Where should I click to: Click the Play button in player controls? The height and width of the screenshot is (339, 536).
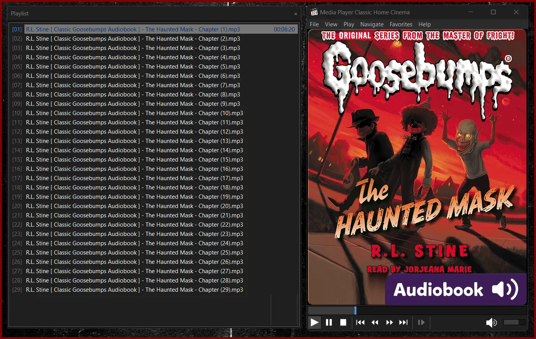coord(315,322)
